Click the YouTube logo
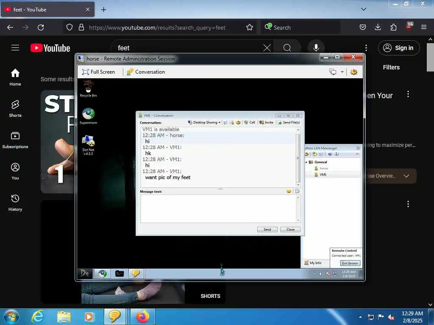Screen dimensions: 434x325 click(x=50, y=48)
